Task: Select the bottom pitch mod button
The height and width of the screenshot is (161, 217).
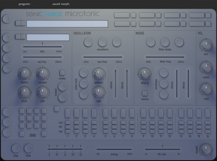Action: click(x=84, y=95)
